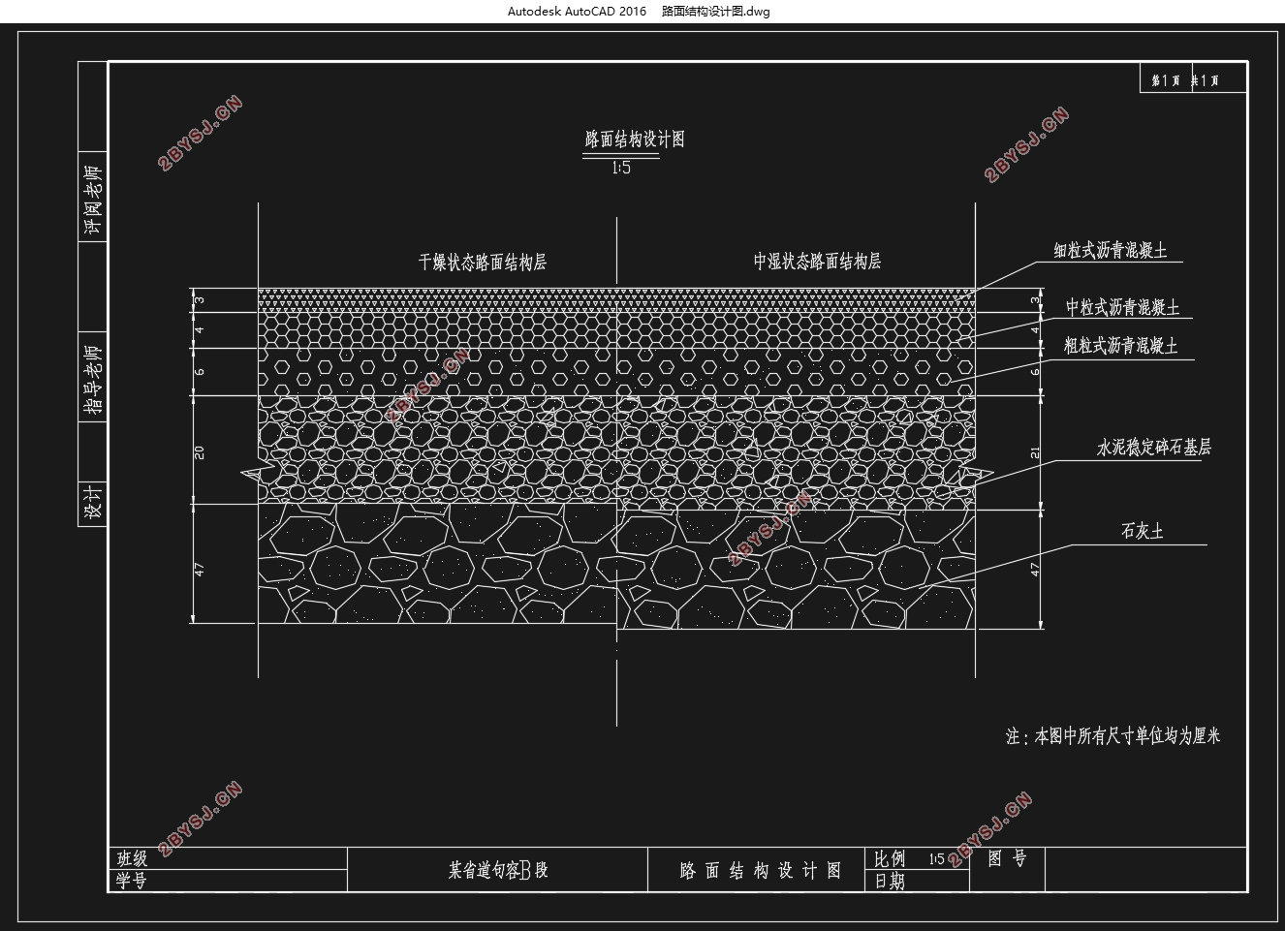Select the 干燥状态路面结构层 heading text
This screenshot has width=1285, height=931.
(482, 262)
